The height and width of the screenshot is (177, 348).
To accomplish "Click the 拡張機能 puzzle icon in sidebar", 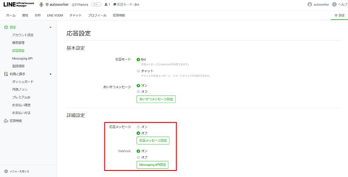I will tap(6, 121).
